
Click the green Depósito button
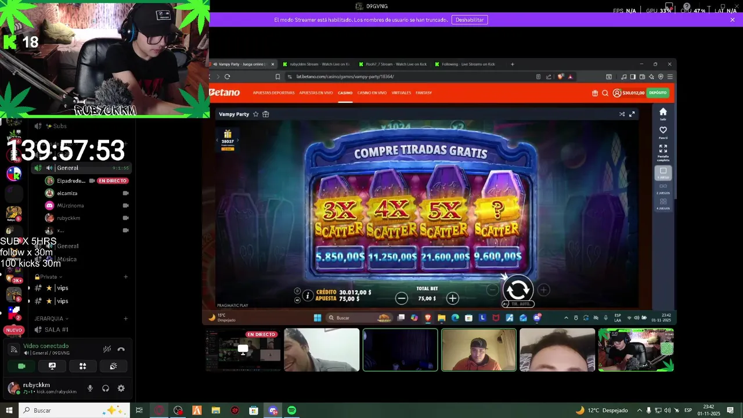pyautogui.click(x=658, y=93)
